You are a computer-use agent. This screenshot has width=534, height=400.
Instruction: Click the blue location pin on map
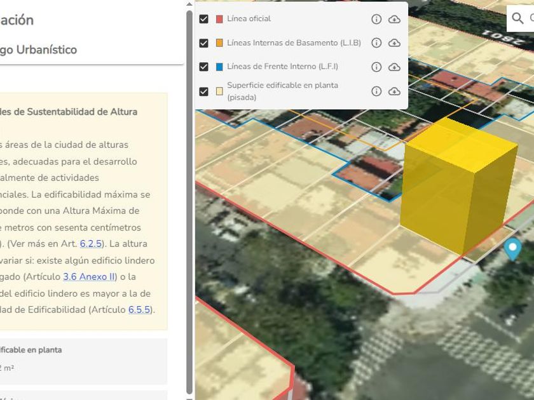tap(512, 249)
